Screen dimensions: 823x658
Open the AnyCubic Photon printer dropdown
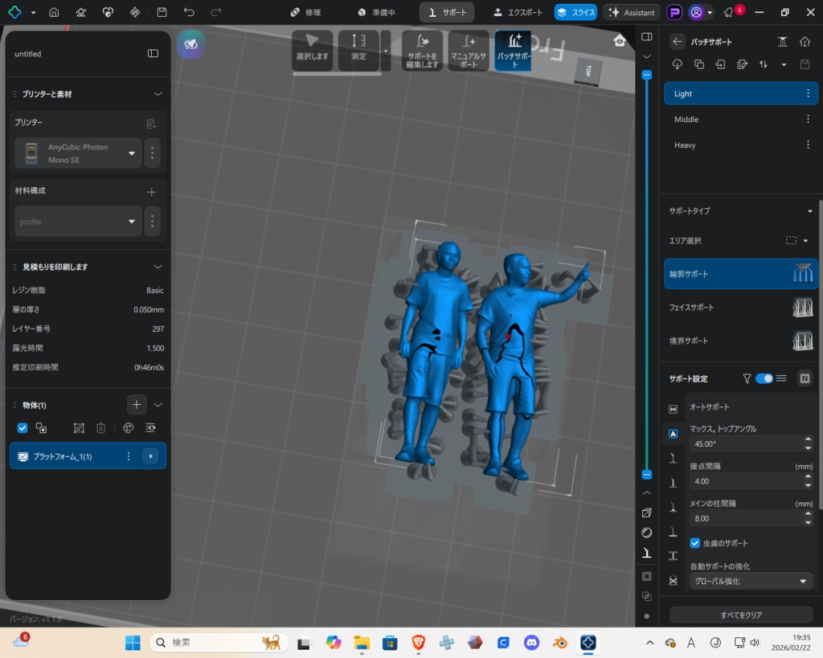pyautogui.click(x=132, y=153)
